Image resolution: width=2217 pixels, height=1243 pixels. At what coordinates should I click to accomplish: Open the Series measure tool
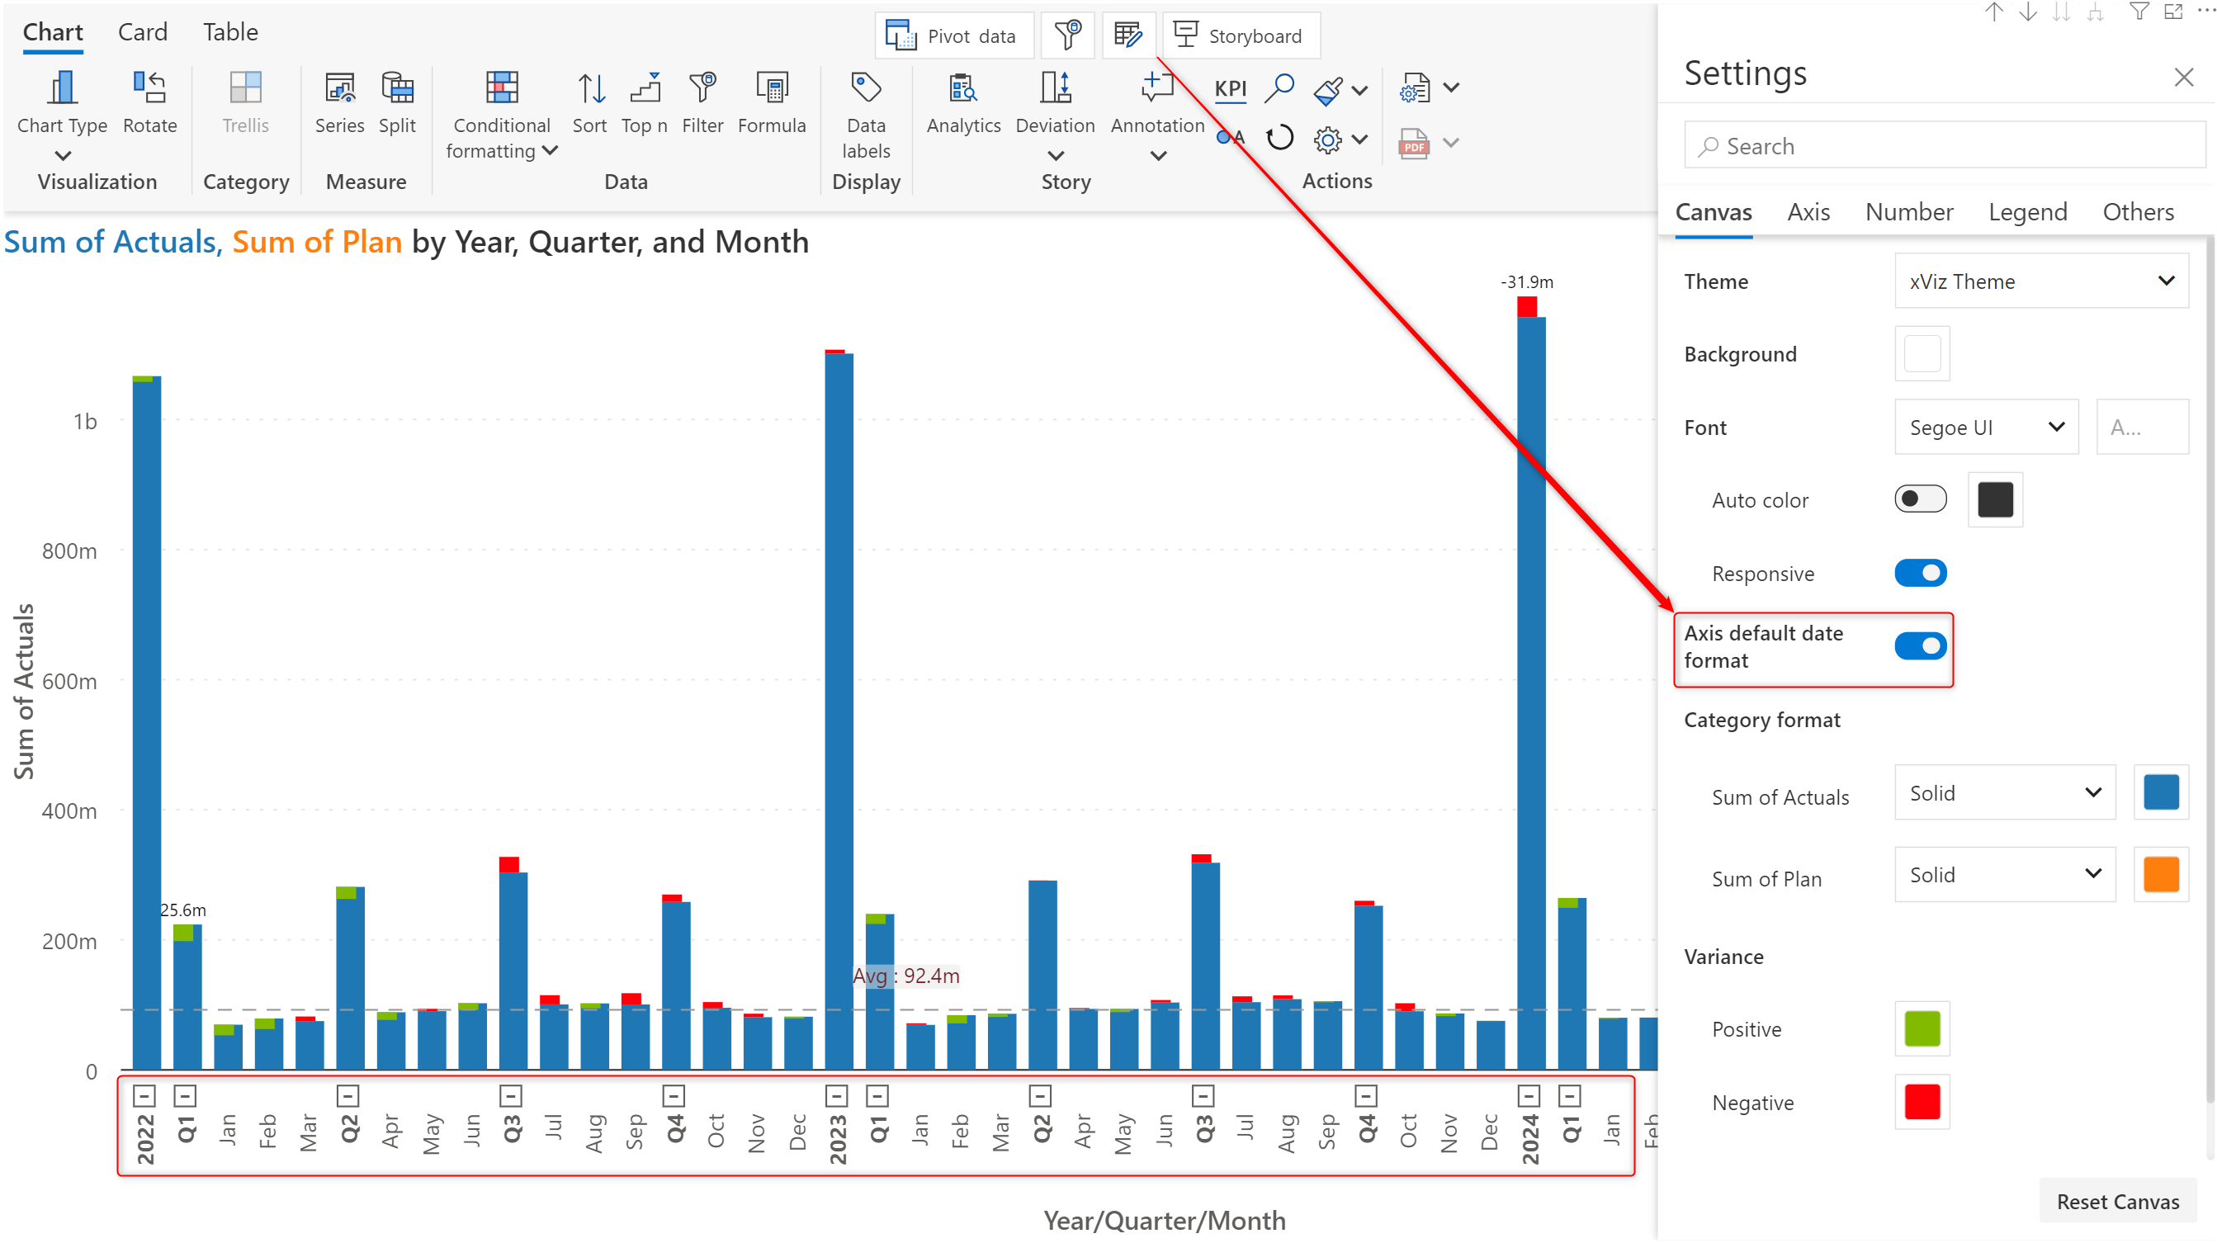pos(340,87)
